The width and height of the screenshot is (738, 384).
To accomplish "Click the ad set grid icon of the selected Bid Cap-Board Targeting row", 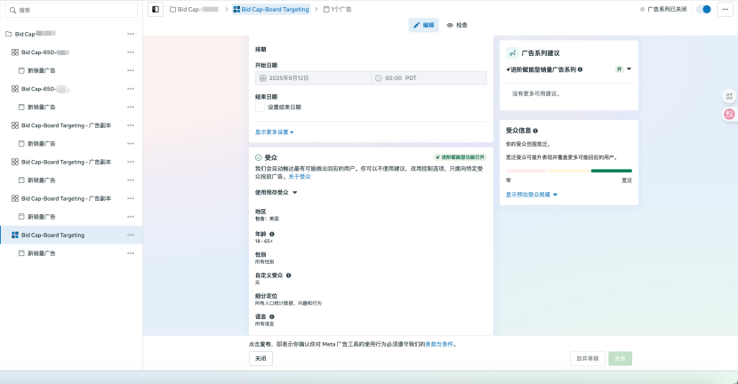I will 15,235.
